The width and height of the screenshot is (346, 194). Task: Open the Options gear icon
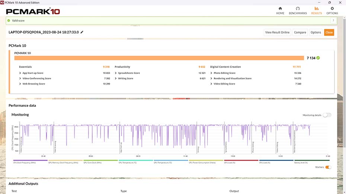point(332,9)
